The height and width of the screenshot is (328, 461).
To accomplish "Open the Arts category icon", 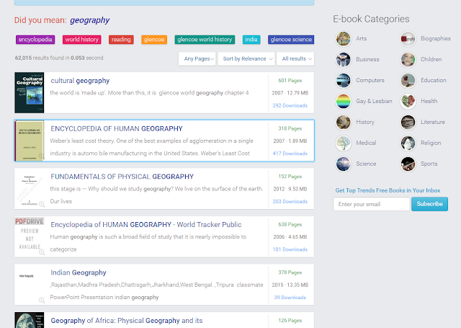I will click(343, 39).
